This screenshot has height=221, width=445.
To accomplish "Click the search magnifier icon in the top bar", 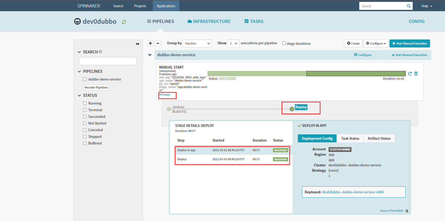I will 409,6.
